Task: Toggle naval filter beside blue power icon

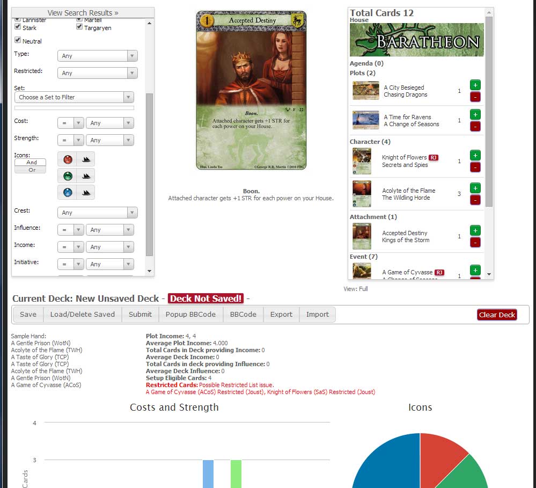Action: [x=86, y=192]
